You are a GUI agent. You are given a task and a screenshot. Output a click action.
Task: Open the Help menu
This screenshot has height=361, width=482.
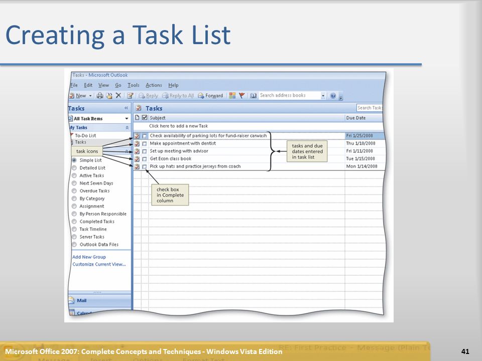(x=173, y=85)
